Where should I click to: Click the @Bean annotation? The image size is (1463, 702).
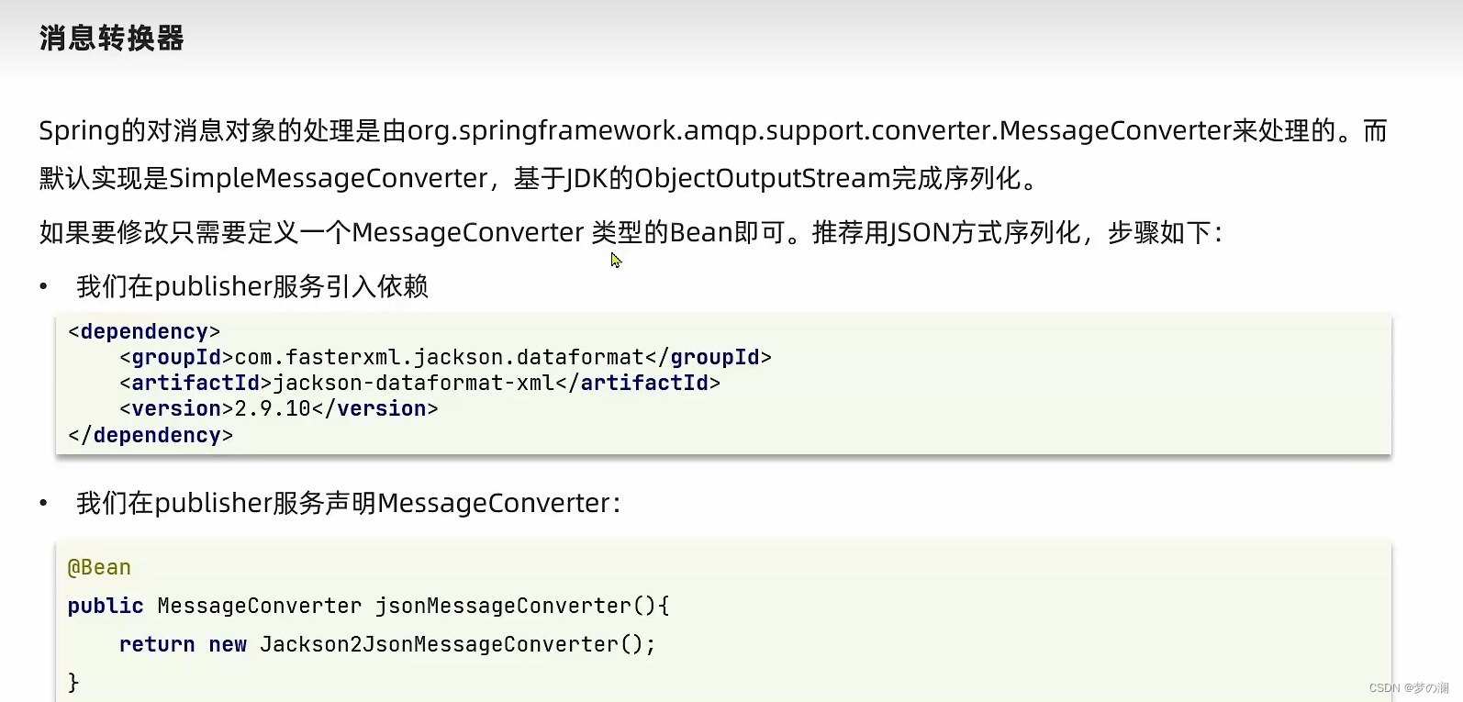point(99,568)
